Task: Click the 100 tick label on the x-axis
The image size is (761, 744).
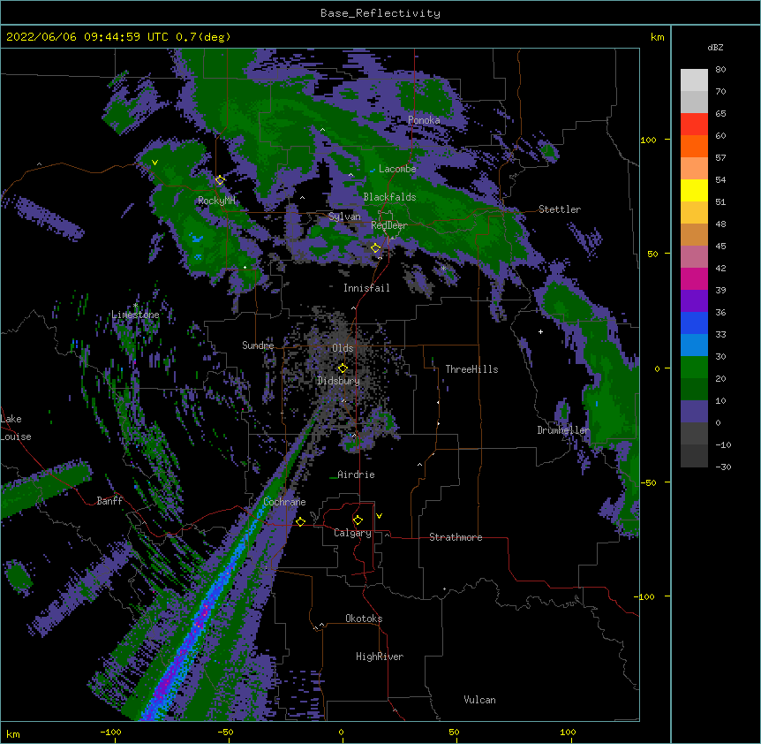Action: coord(568,733)
